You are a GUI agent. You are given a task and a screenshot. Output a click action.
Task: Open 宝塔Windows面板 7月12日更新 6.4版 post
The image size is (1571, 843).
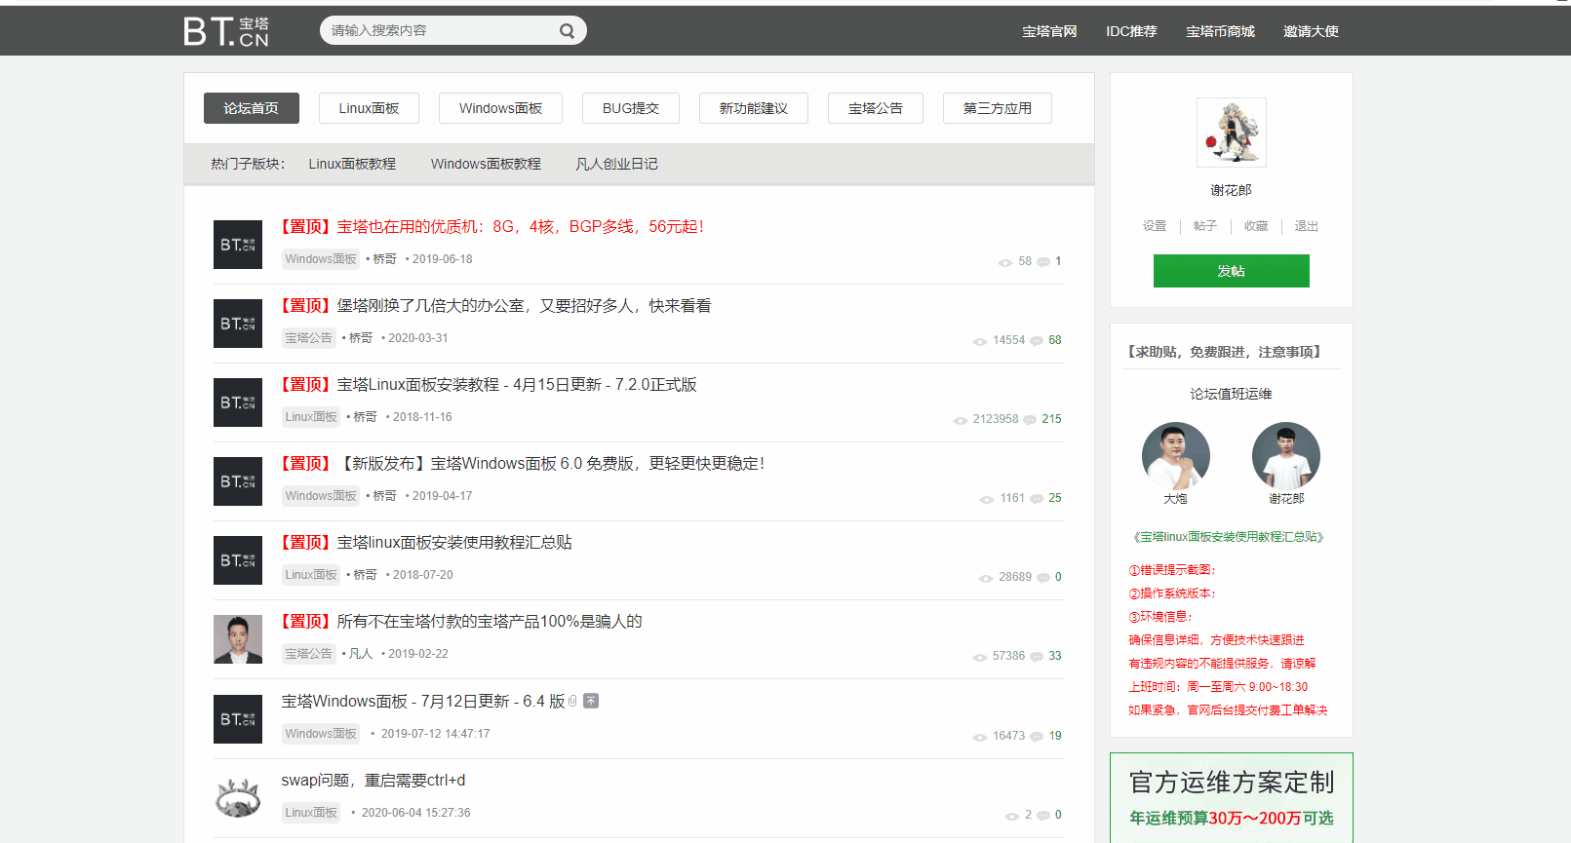423,701
